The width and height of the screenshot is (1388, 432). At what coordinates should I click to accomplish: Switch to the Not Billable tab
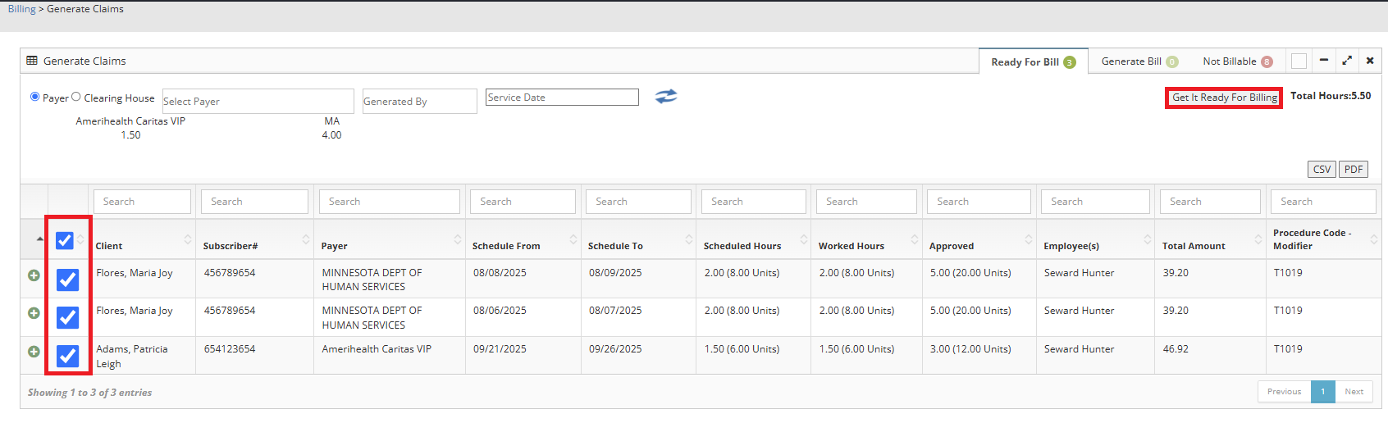[1229, 61]
